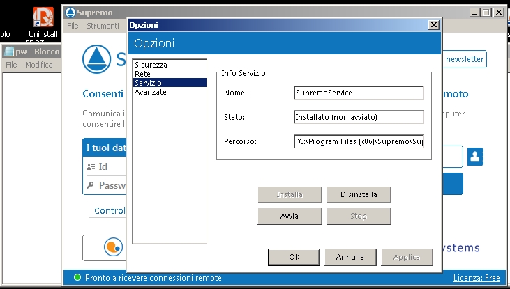This screenshot has width=510, height=289.
Task: Click the Supremo title bar icon
Action: coord(70,13)
